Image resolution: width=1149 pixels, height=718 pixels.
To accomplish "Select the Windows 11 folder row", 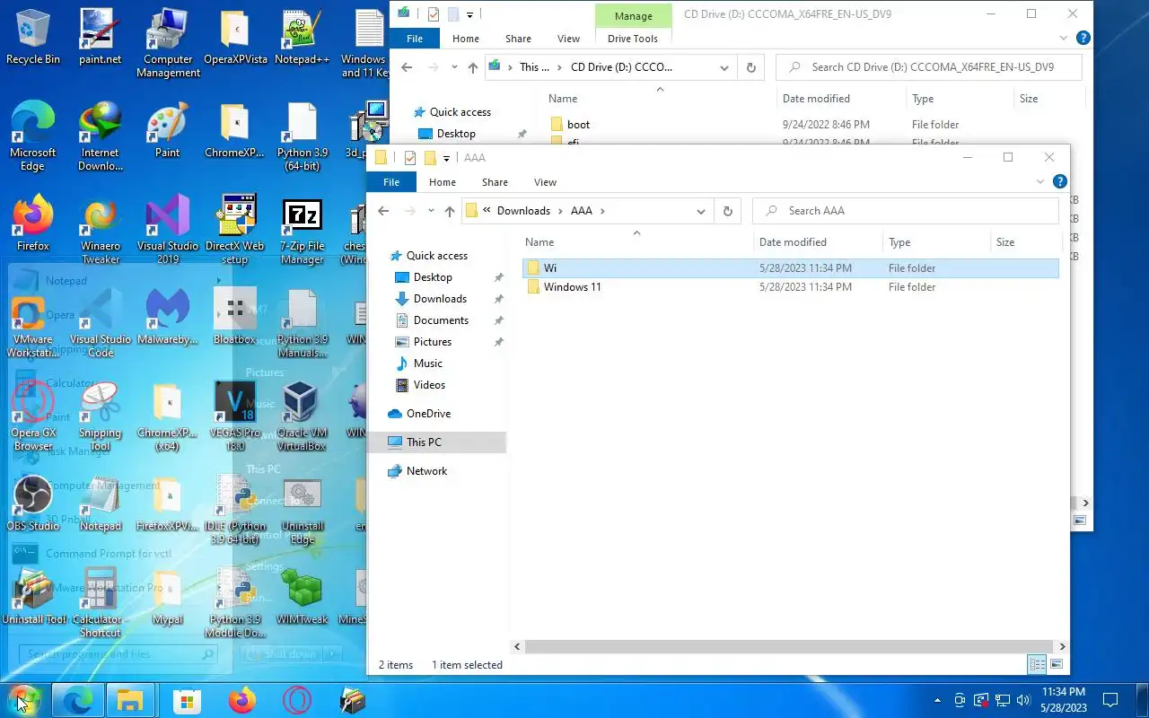I will [791, 287].
